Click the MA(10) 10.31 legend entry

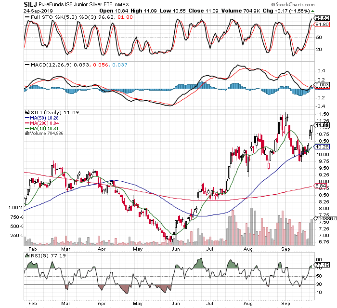[x=42, y=129]
